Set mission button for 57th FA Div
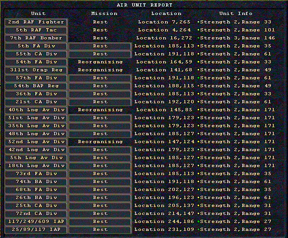Screen dimensions: 288x238 100,78
